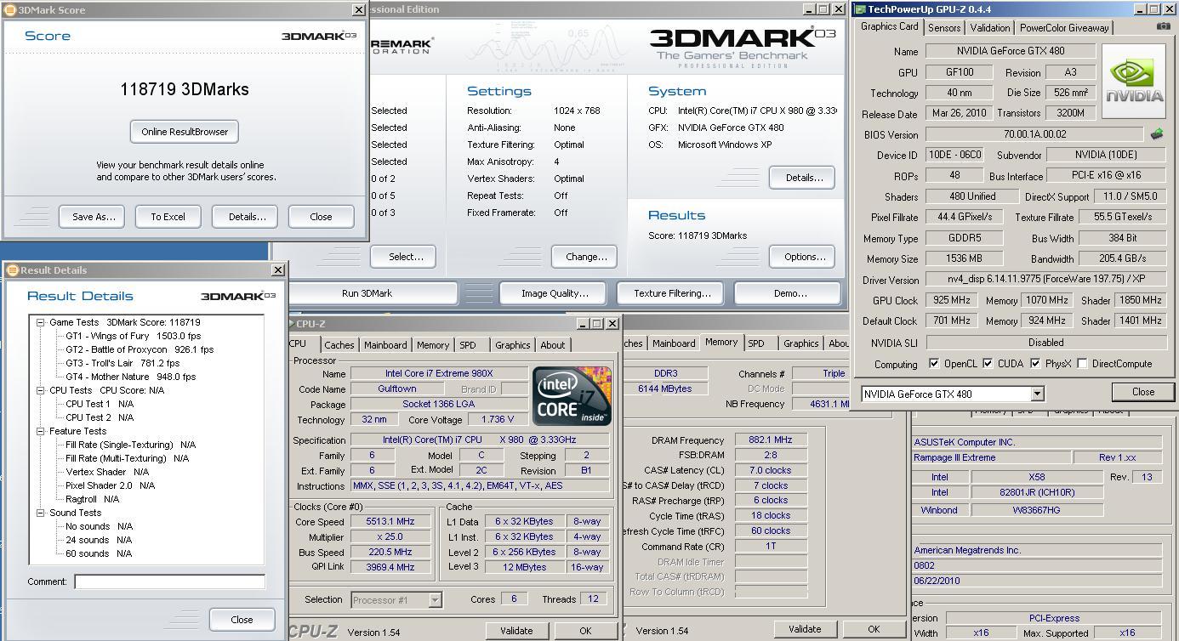The width and height of the screenshot is (1179, 641).
Task: Click Change... under Settings
Action: 586,257
